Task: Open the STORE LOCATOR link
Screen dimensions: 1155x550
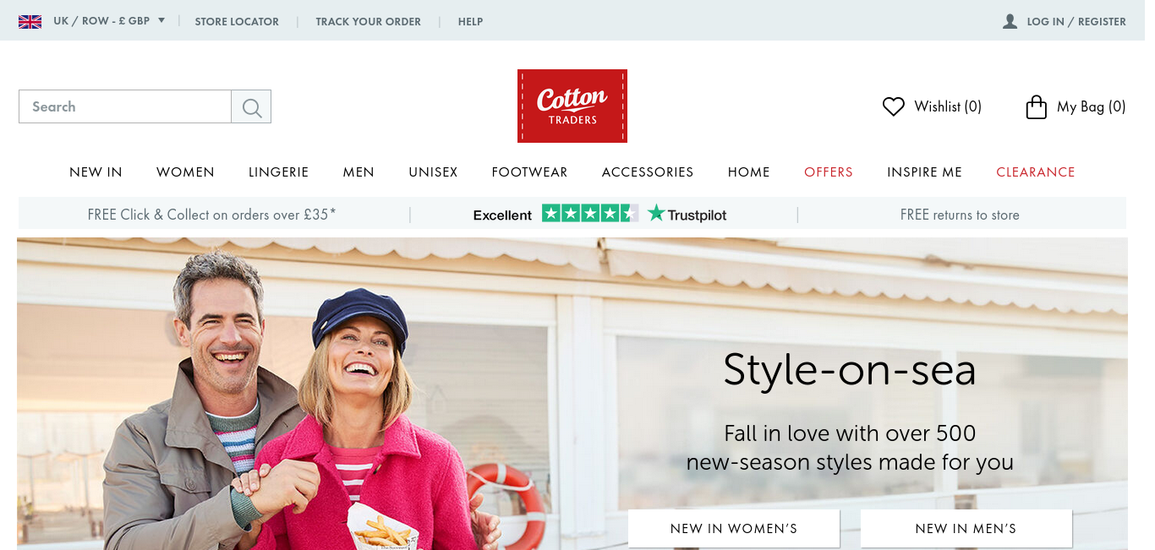Action: tap(237, 22)
